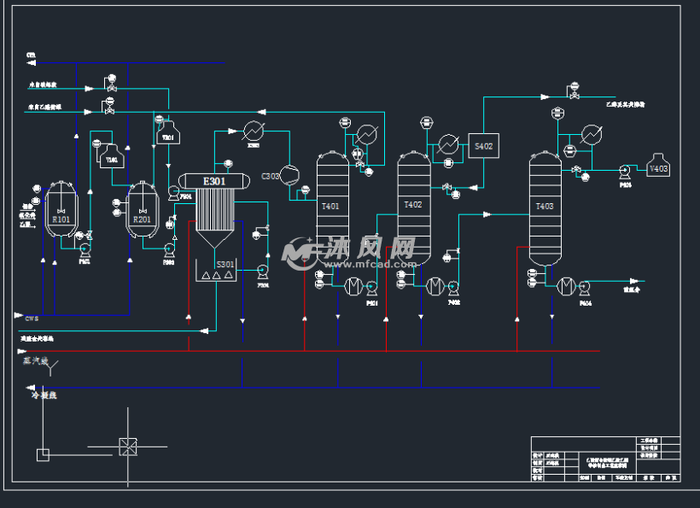Image resolution: width=700 pixels, height=508 pixels.
Task: Click the UCS origin square icon
Action: coord(43,455)
